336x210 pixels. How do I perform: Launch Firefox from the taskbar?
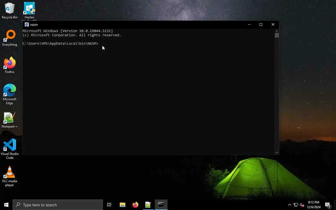[x=135, y=205]
